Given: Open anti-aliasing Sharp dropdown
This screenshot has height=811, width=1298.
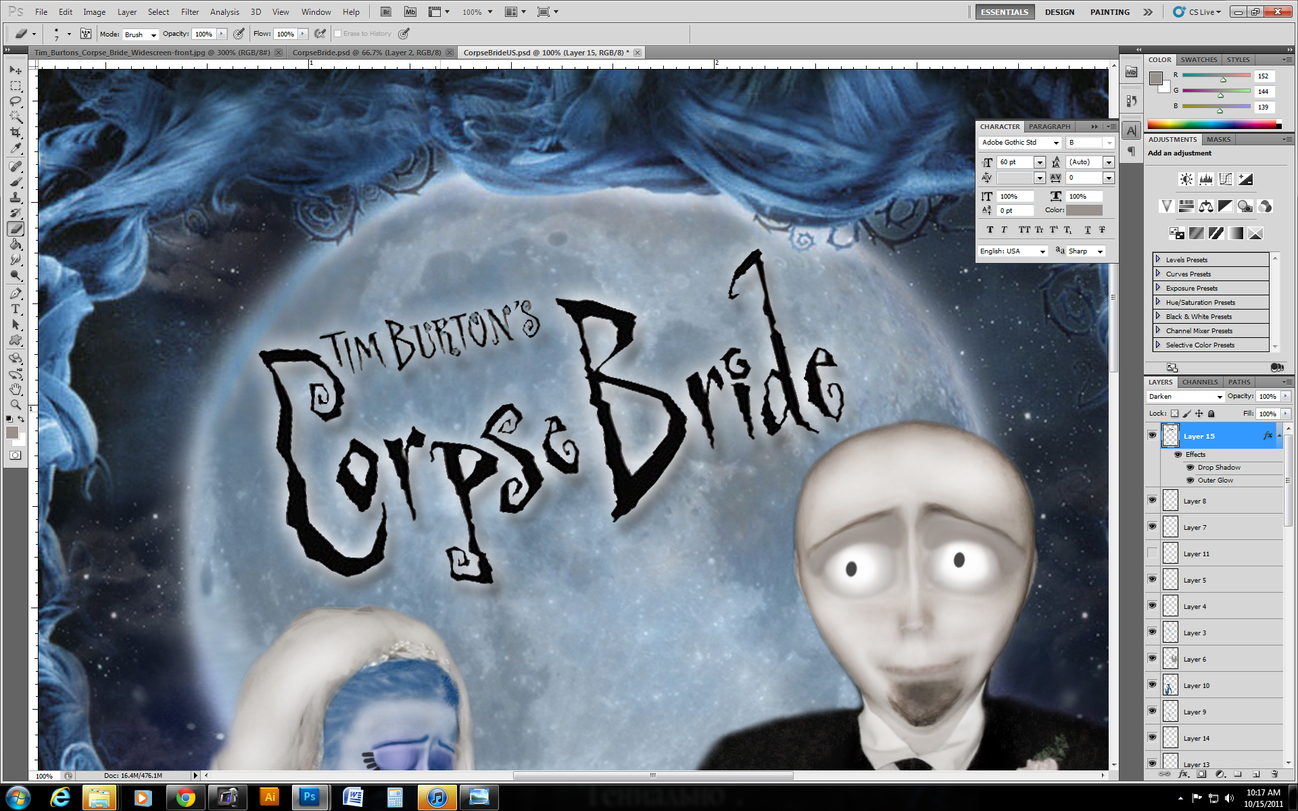Looking at the screenshot, I should pyautogui.click(x=1086, y=251).
